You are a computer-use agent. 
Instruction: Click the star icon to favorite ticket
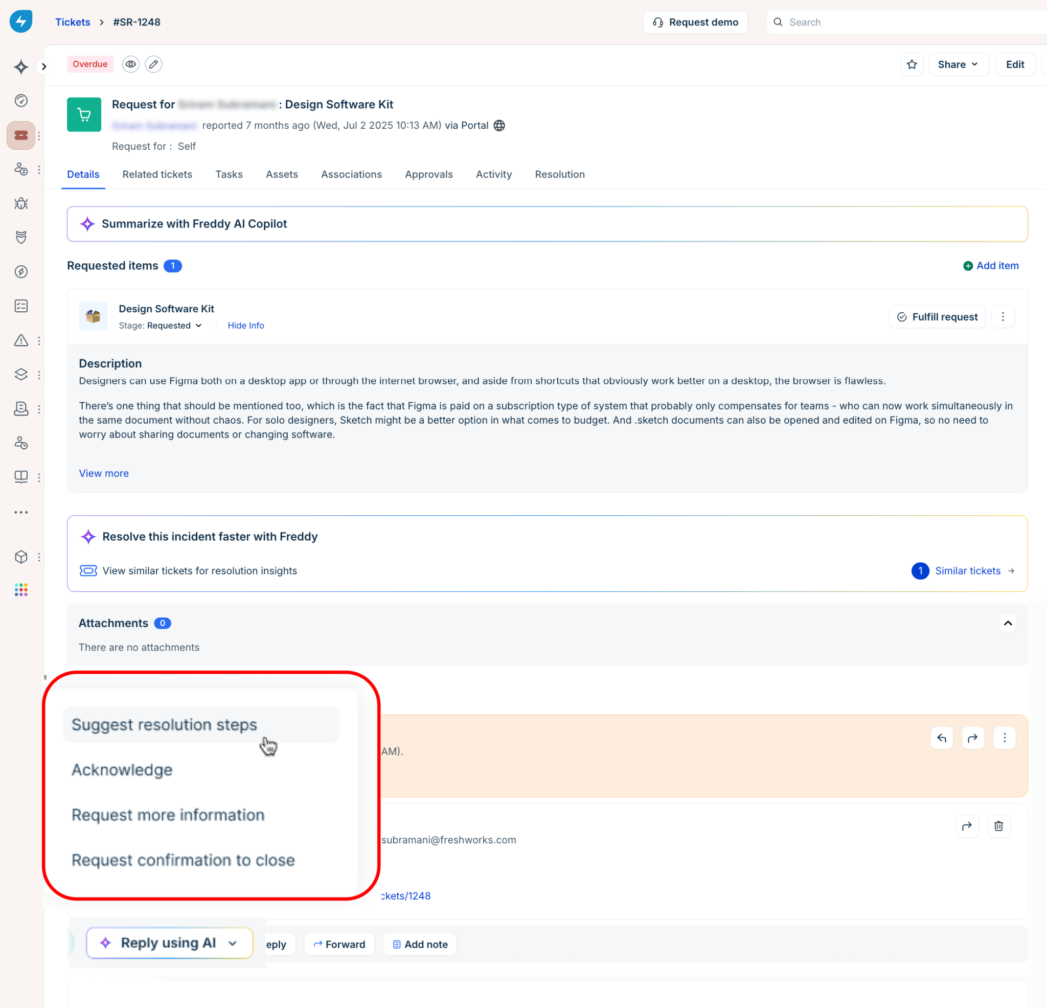click(x=912, y=64)
